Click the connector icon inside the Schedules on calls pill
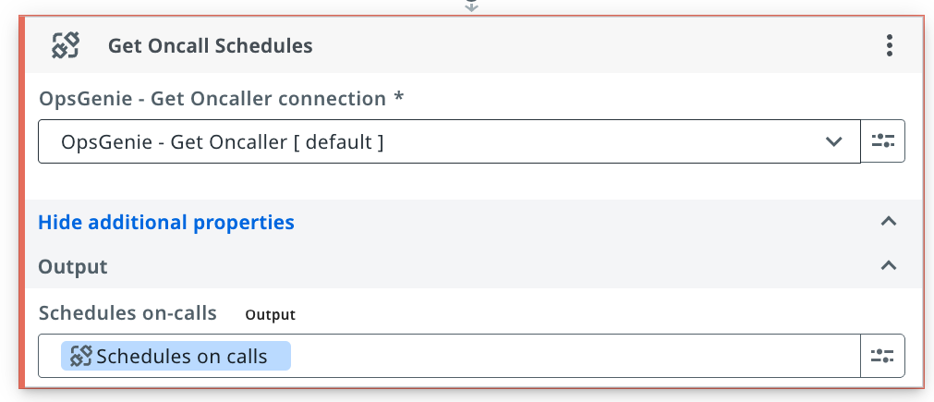The image size is (934, 402). pos(80,356)
